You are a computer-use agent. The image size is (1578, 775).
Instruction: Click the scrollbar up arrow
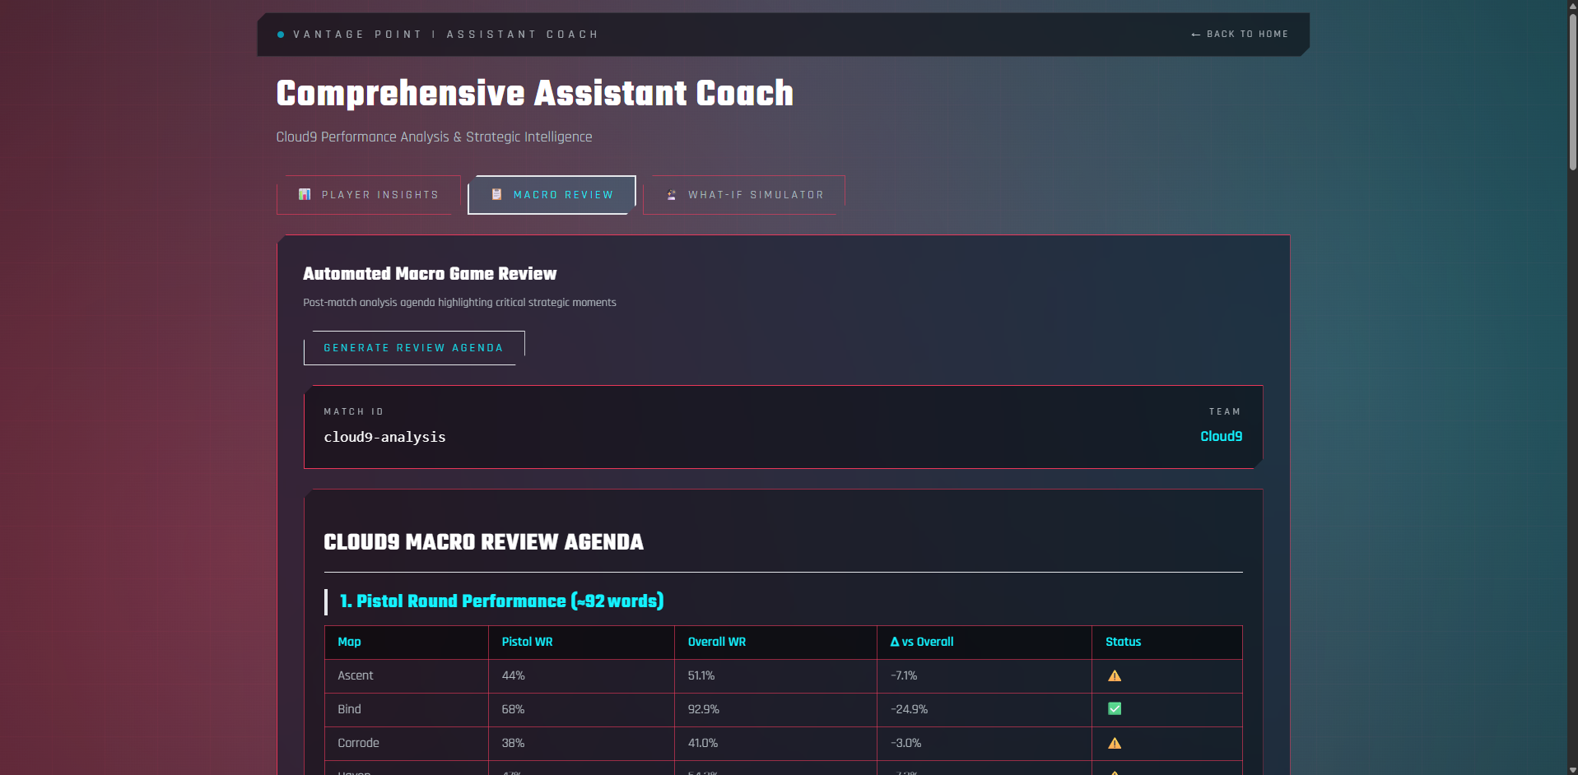[1572, 6]
